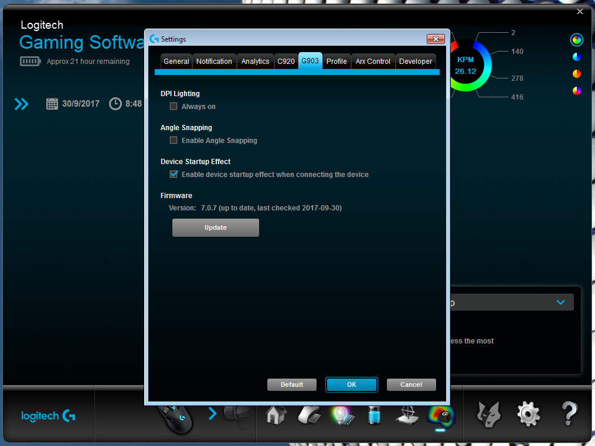Click the Default button
Screen dimensions: 595x446
(292, 384)
